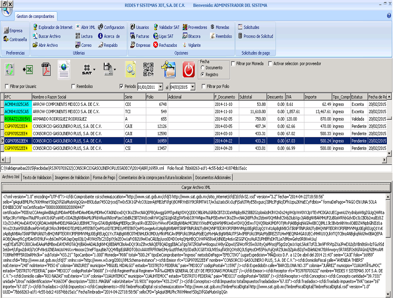The image size is (393, 298).
Task: Open the Rechazados option
Action: (165, 45)
